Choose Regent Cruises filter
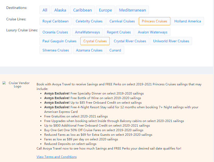Viewport: 214px width, 162px height. coord(119,32)
